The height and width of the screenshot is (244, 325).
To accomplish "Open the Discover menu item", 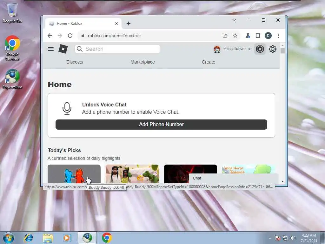I will click(x=75, y=62).
